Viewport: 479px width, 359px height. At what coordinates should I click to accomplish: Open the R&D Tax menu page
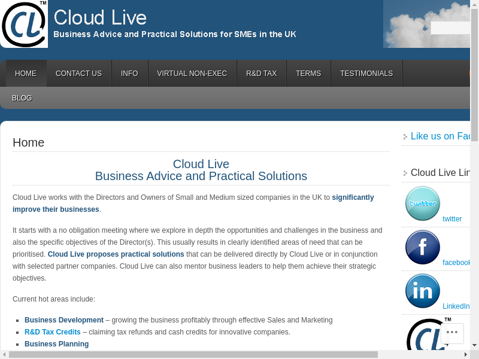pyautogui.click(x=261, y=74)
